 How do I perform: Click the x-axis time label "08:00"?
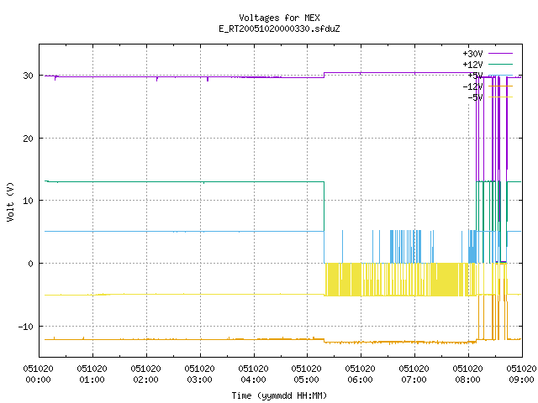coord(467,379)
